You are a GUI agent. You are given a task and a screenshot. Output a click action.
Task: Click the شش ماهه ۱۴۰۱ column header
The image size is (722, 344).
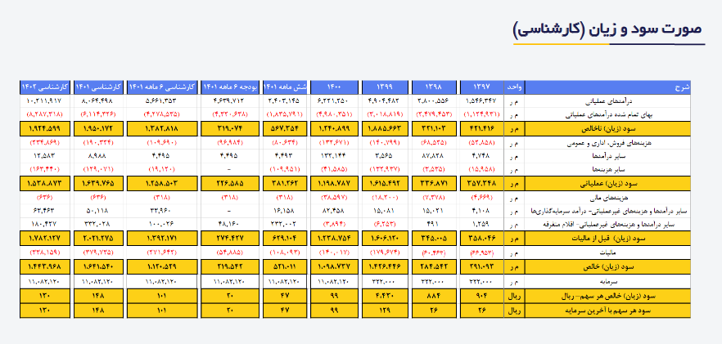click(x=287, y=87)
